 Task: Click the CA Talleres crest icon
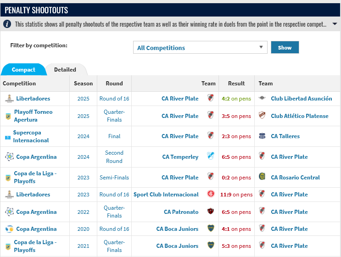pyautogui.click(x=262, y=136)
